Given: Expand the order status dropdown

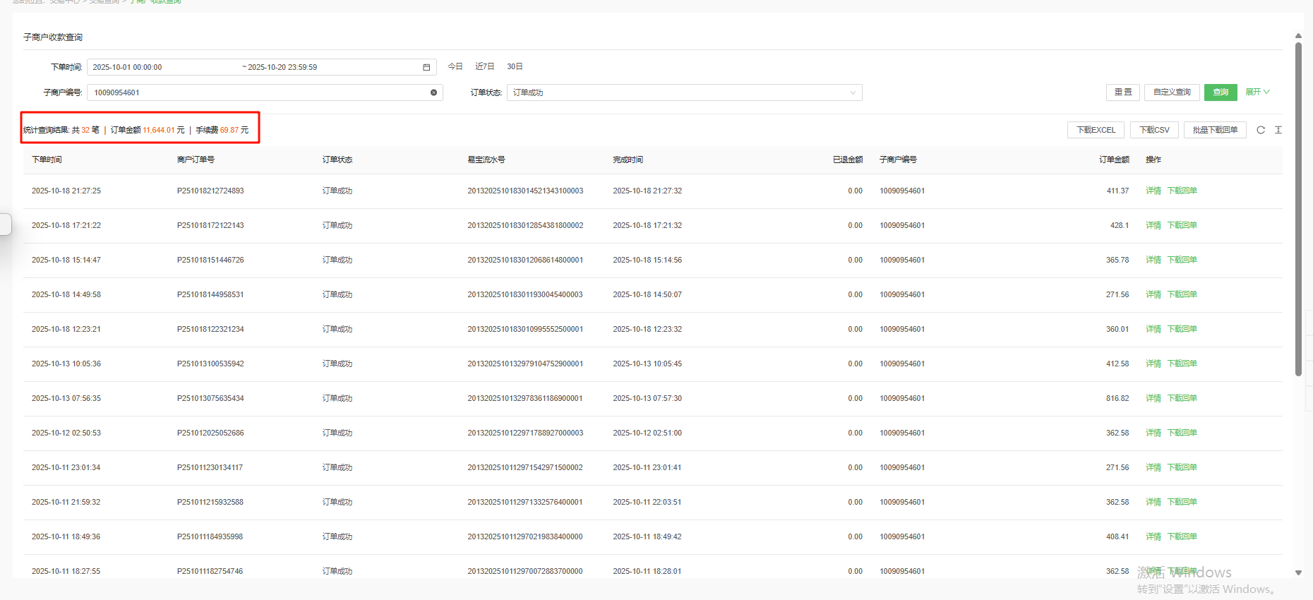Looking at the screenshot, I should tap(684, 92).
